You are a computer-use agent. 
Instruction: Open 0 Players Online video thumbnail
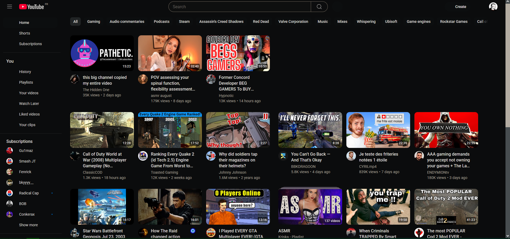tap(238, 207)
